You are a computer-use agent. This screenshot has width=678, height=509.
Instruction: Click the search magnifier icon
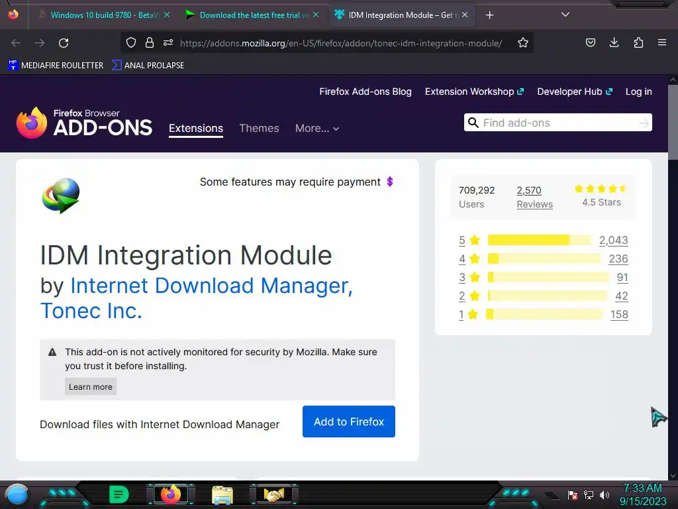click(x=473, y=123)
